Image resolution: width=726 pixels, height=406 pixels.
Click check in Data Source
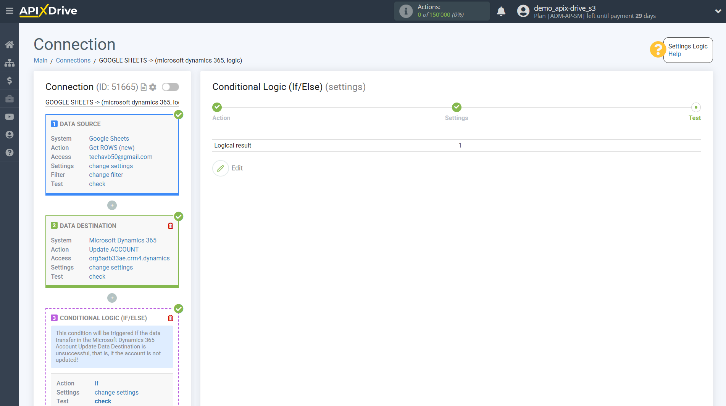click(x=97, y=184)
